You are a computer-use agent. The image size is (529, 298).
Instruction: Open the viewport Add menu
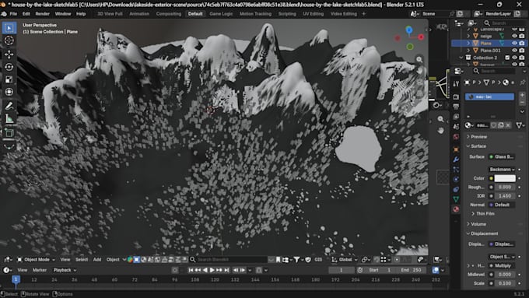[97, 260]
